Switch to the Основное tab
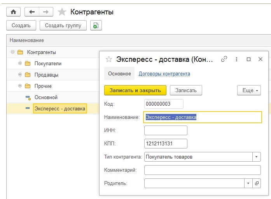Screen dimensions: 271x199 point(119,73)
